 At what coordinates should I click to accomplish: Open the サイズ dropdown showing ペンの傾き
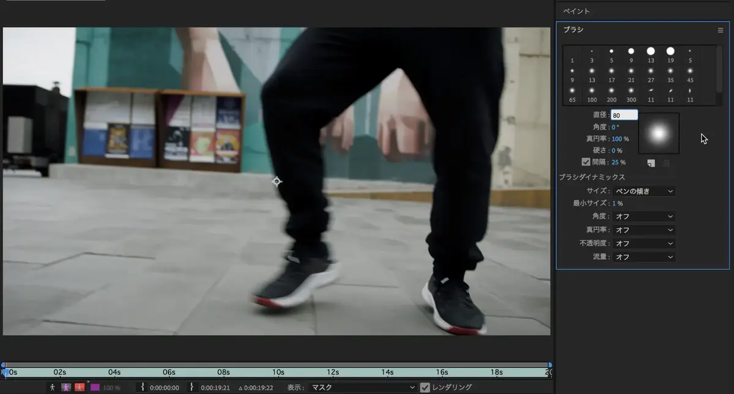[643, 191]
